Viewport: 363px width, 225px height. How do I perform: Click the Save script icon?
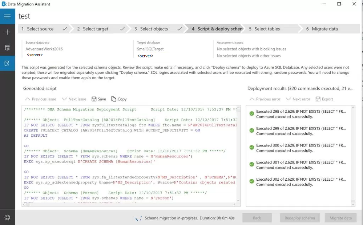94,99
